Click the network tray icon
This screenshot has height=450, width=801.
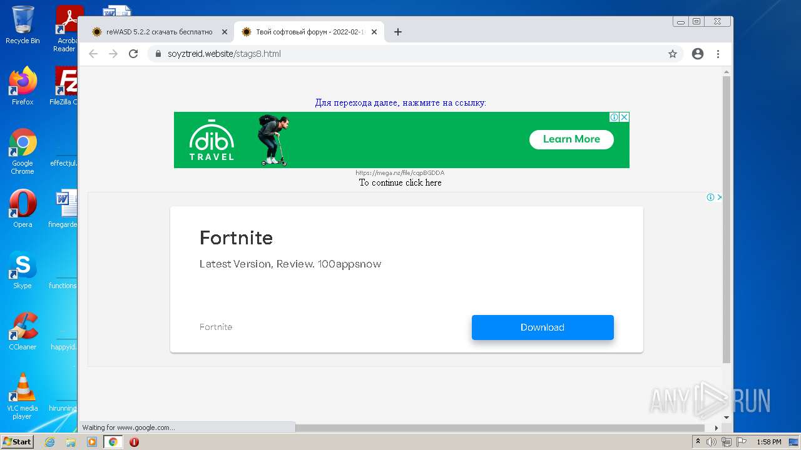pyautogui.click(x=726, y=442)
